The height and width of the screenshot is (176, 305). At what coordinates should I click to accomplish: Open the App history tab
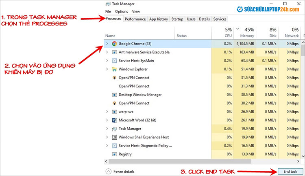click(159, 19)
